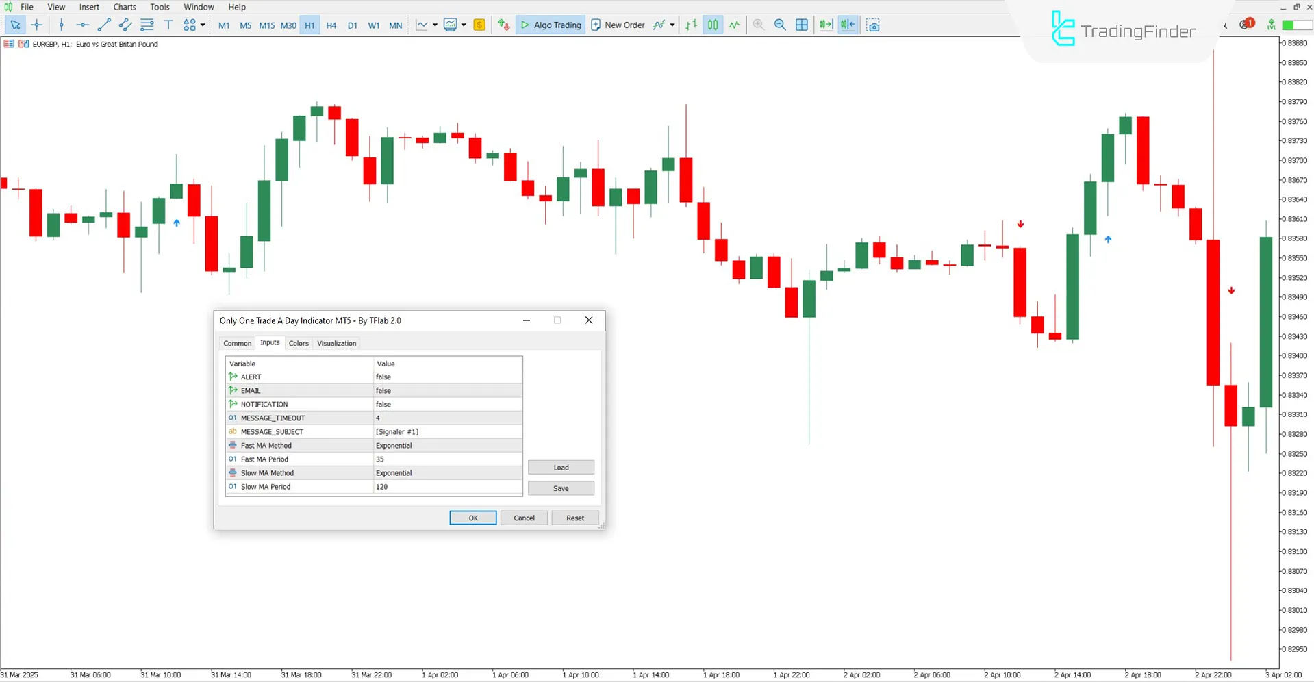This screenshot has height=682, width=1314.
Task: Select the Draw Horizontal Line tool
Action: 82,25
